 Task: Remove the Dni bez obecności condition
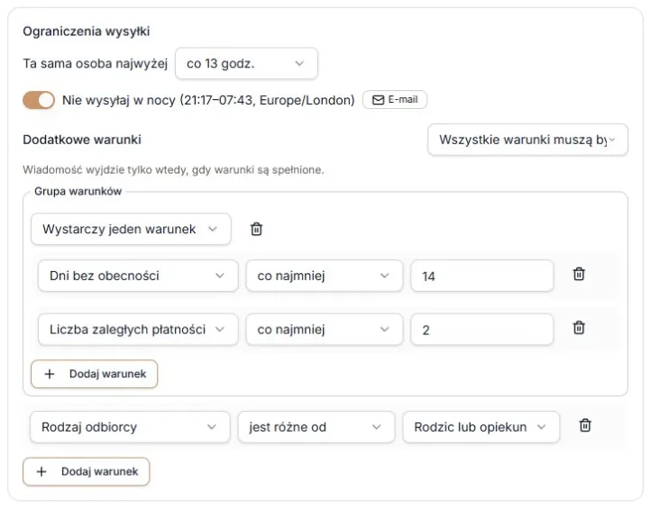[579, 274]
